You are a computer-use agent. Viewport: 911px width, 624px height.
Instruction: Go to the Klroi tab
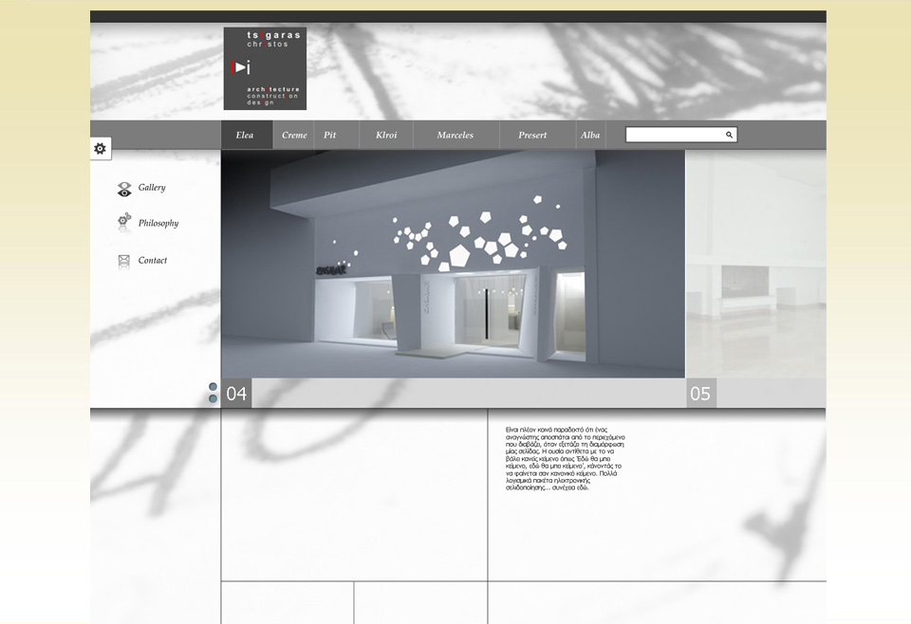(x=386, y=135)
